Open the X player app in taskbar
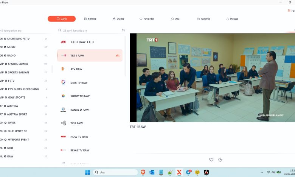Image resolution: width=295 pixels, height=177 pixels. [x=179, y=172]
